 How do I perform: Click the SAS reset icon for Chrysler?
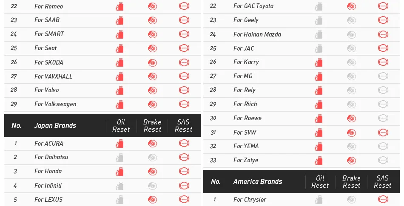[x=383, y=199]
